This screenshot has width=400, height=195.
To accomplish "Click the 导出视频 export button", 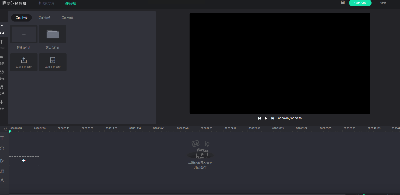I will click(x=360, y=3).
